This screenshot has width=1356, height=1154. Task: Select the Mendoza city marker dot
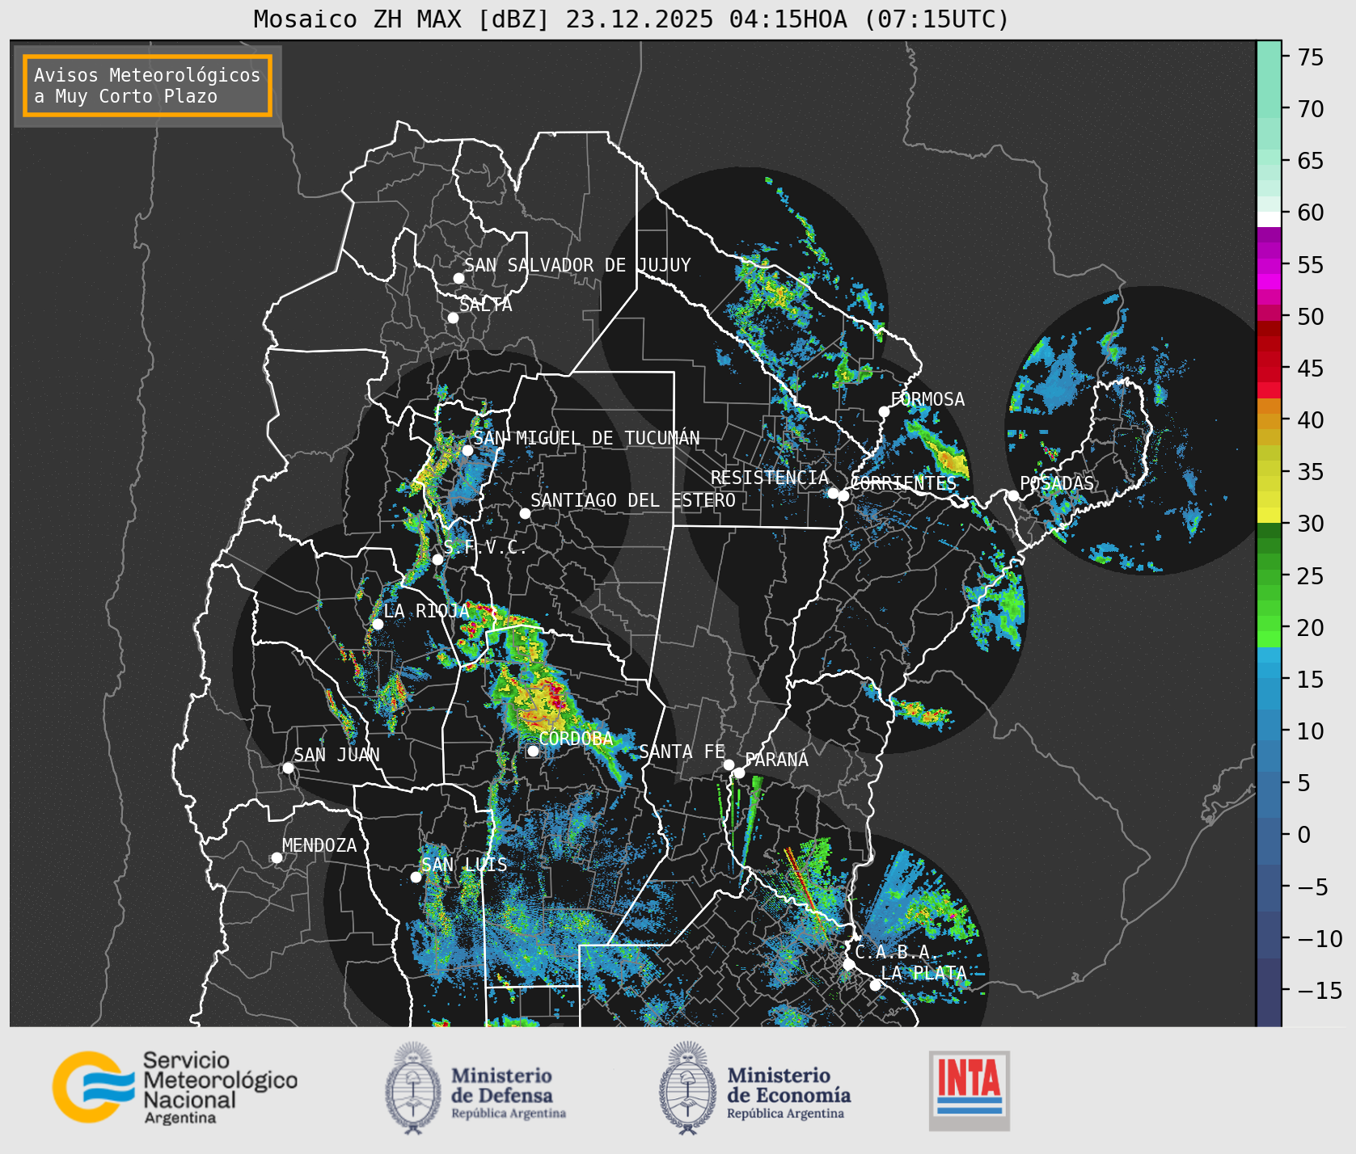[x=277, y=857]
